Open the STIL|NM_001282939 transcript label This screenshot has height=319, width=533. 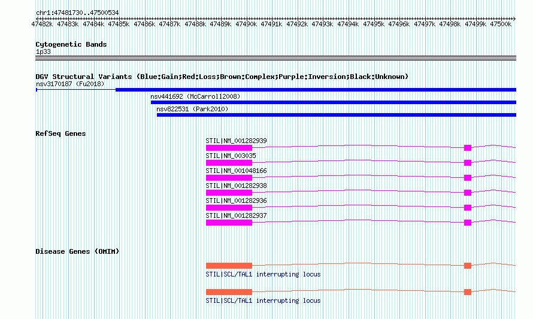pyautogui.click(x=236, y=141)
